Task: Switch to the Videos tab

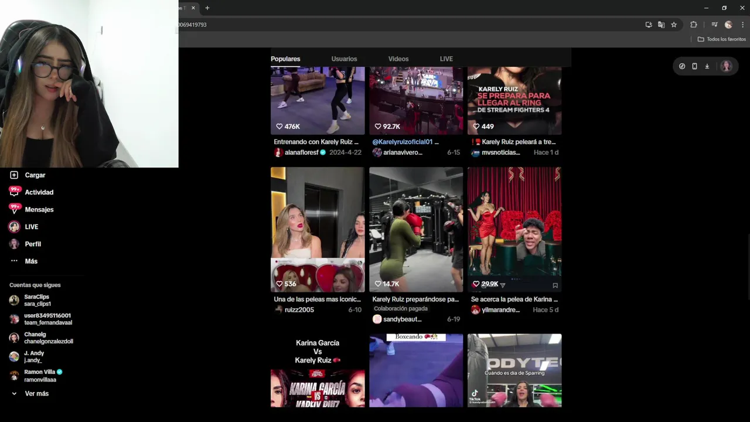Action: point(398,59)
